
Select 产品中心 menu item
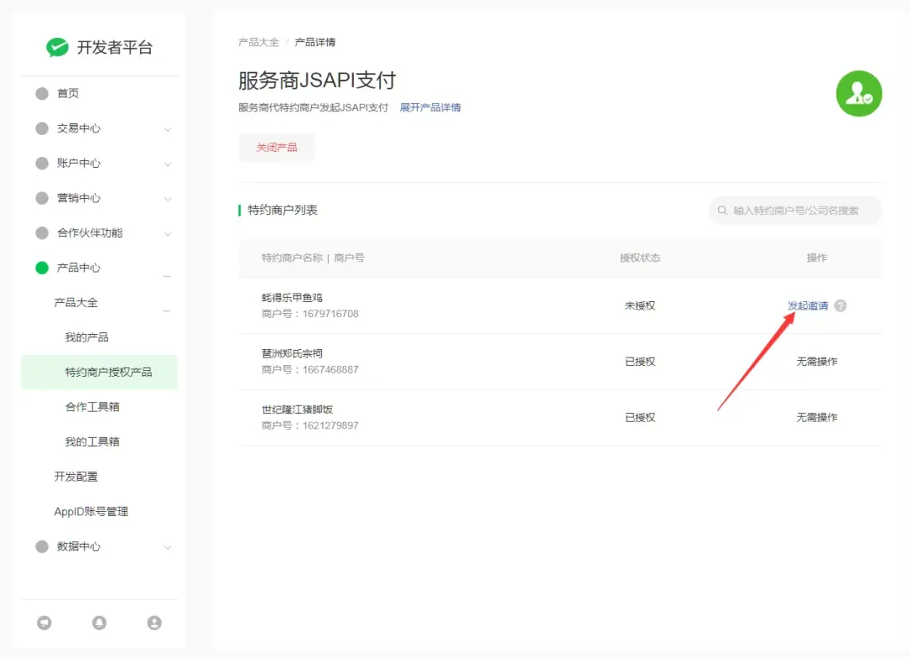tap(78, 268)
